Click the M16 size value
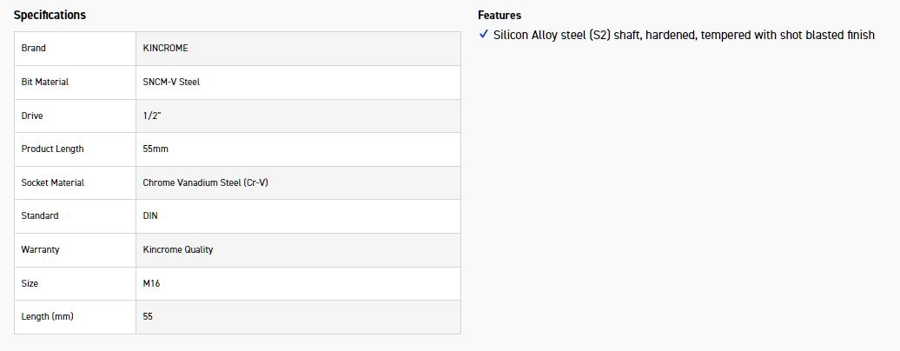The width and height of the screenshot is (900, 351). (x=151, y=283)
